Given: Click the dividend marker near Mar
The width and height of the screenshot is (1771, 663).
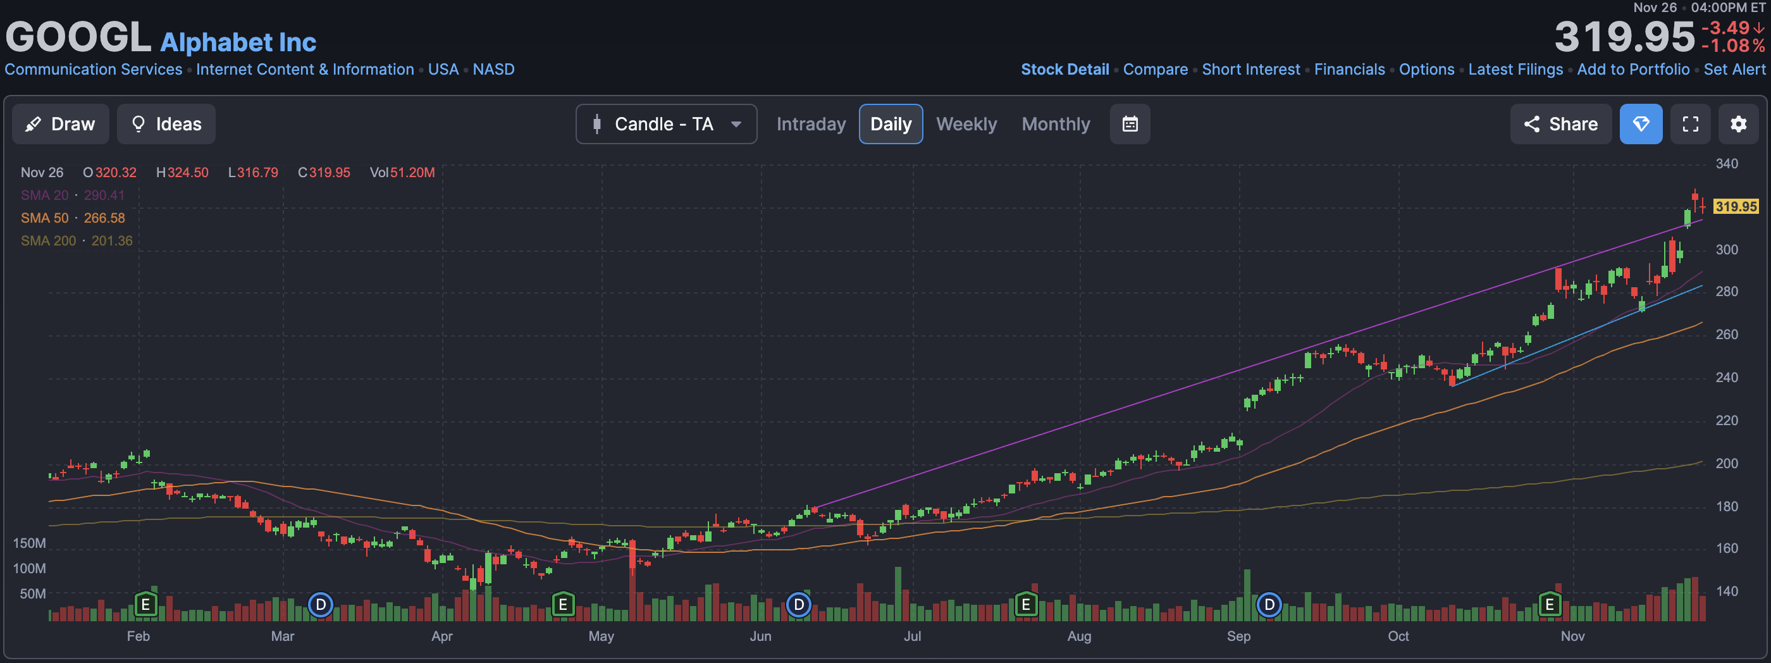Looking at the screenshot, I should coord(321,605).
